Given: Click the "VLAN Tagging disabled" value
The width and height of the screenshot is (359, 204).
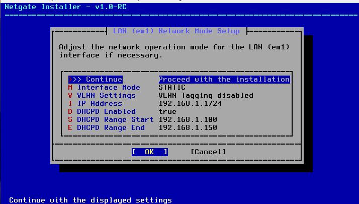Looking at the screenshot, I should (206, 95).
